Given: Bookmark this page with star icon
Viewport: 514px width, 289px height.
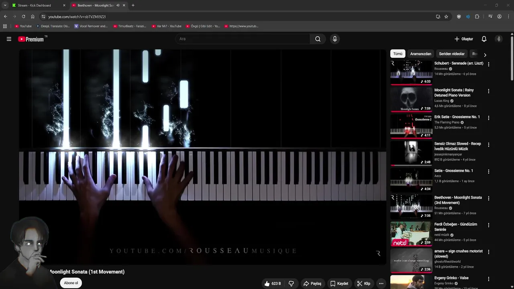Looking at the screenshot, I should (446, 16).
